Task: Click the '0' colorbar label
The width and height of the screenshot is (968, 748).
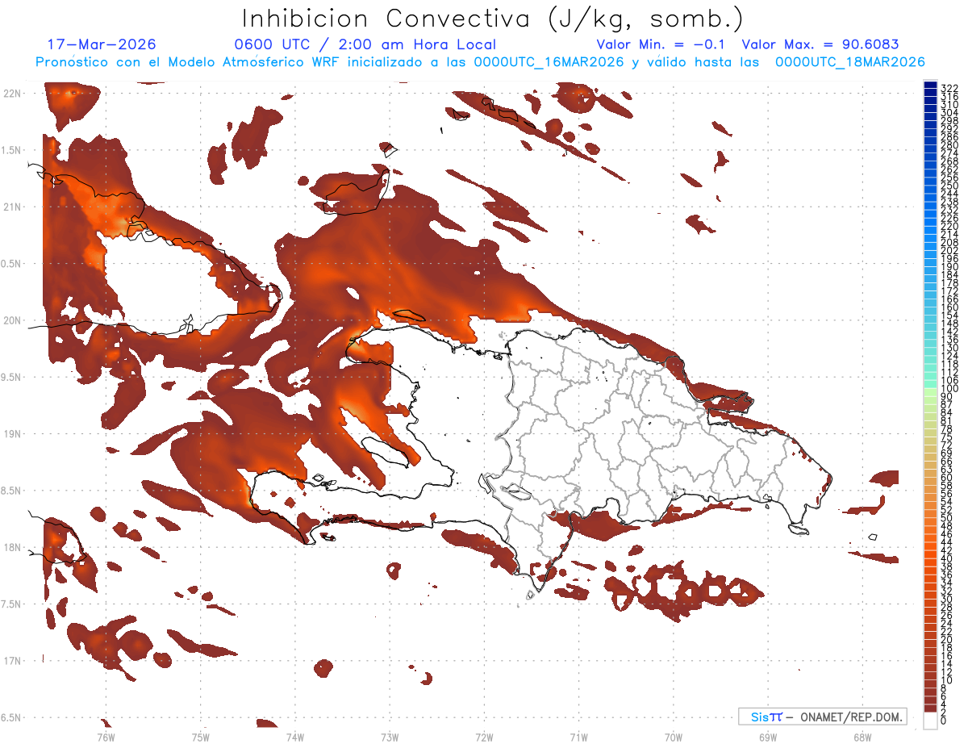Action: click(944, 721)
